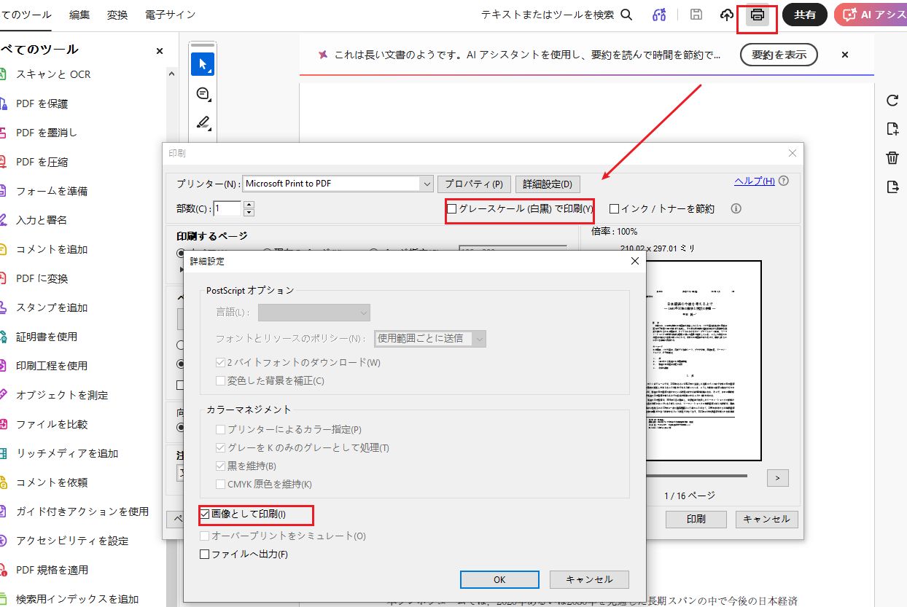Uncheck 画像として印刷 checkbox
Image resolution: width=907 pixels, height=607 pixels.
pyautogui.click(x=205, y=514)
